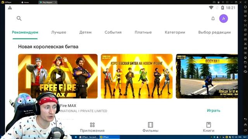Select the Рекомендуем tab
The image size is (248, 139).
[25, 32]
